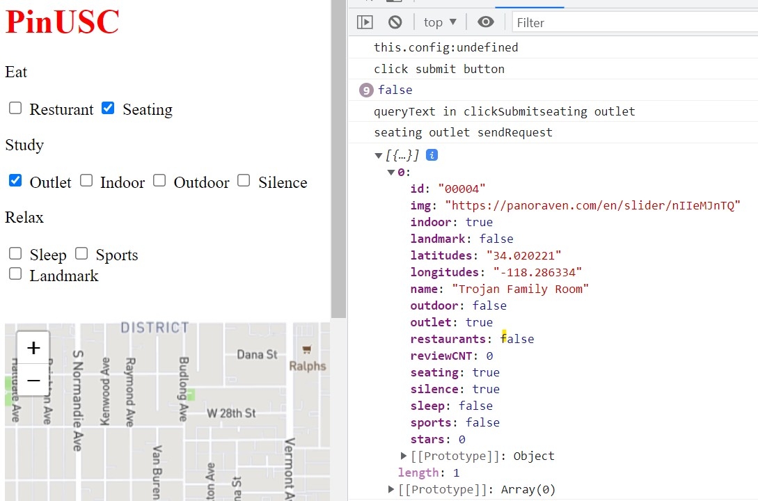The image size is (758, 501).
Task: Check the Landmark checkbox
Action: 15,273
